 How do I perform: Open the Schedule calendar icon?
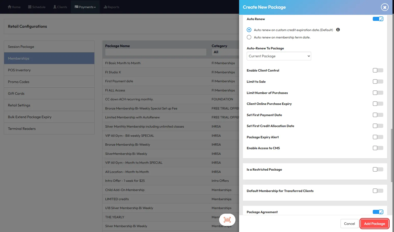pyautogui.click(x=30, y=7)
